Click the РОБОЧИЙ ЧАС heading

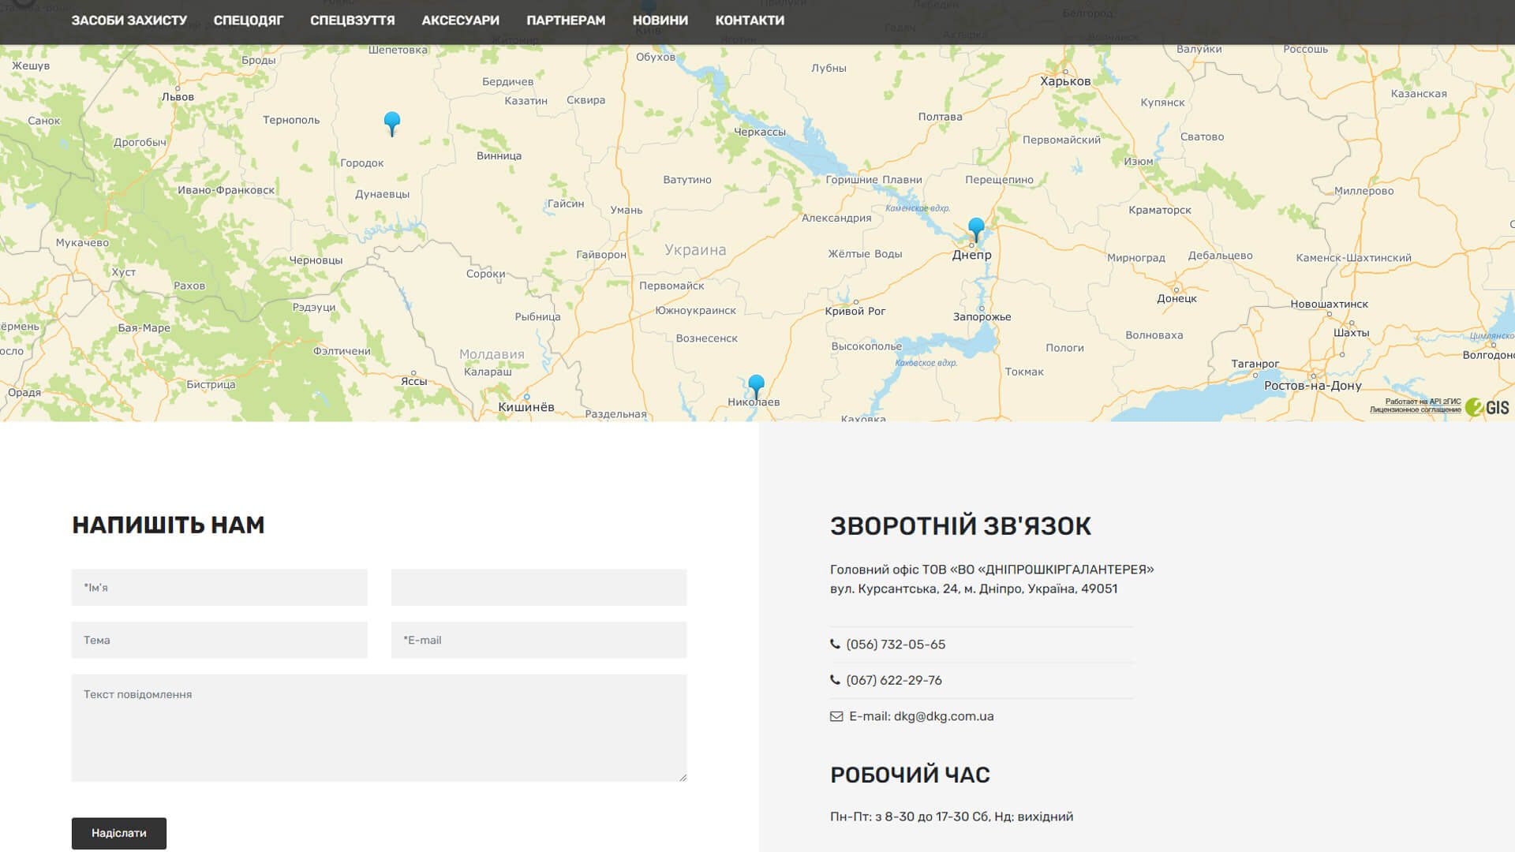(x=910, y=775)
